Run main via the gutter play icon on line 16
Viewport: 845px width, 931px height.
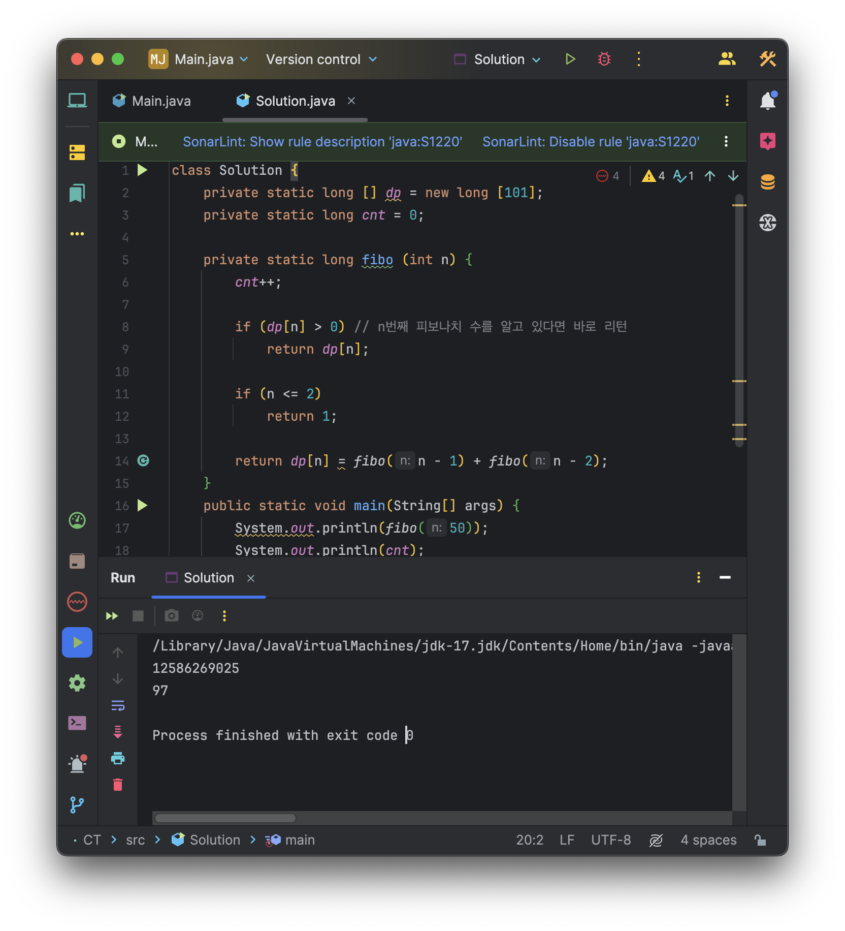(143, 506)
